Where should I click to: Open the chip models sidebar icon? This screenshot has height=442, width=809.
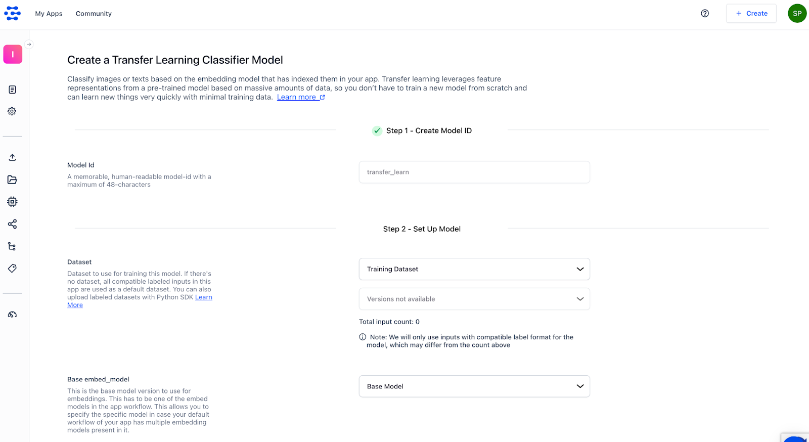tap(13, 202)
